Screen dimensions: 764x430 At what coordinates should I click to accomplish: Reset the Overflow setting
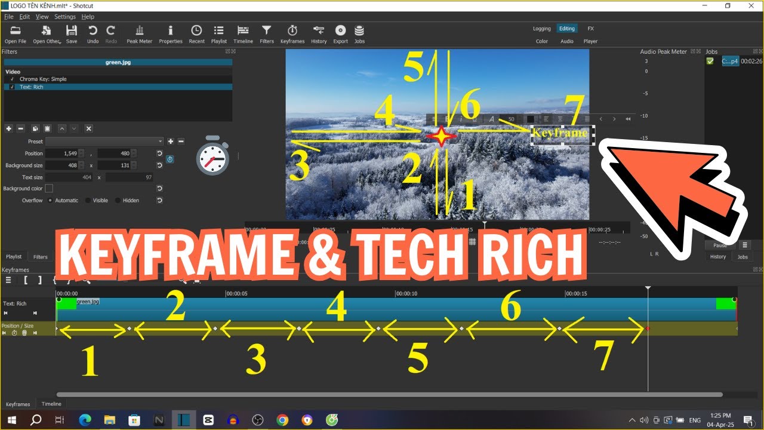tap(159, 201)
